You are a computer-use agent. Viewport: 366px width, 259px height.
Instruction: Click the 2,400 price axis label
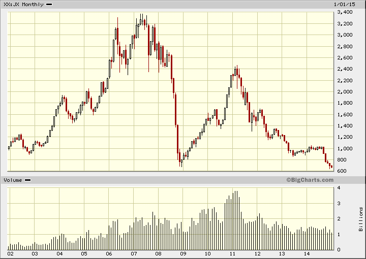pyautogui.click(x=345, y=69)
